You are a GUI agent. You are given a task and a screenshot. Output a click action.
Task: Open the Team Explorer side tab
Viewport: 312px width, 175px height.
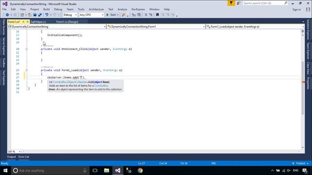point(308,51)
